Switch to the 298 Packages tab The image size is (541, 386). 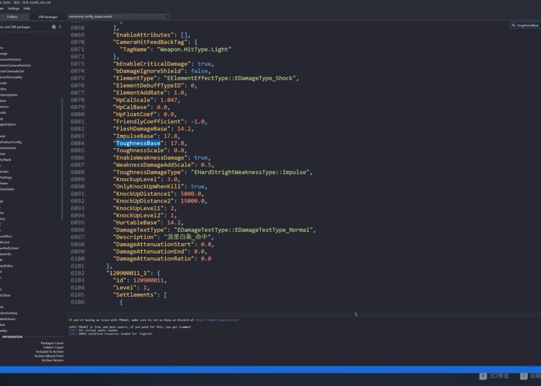(x=48, y=17)
